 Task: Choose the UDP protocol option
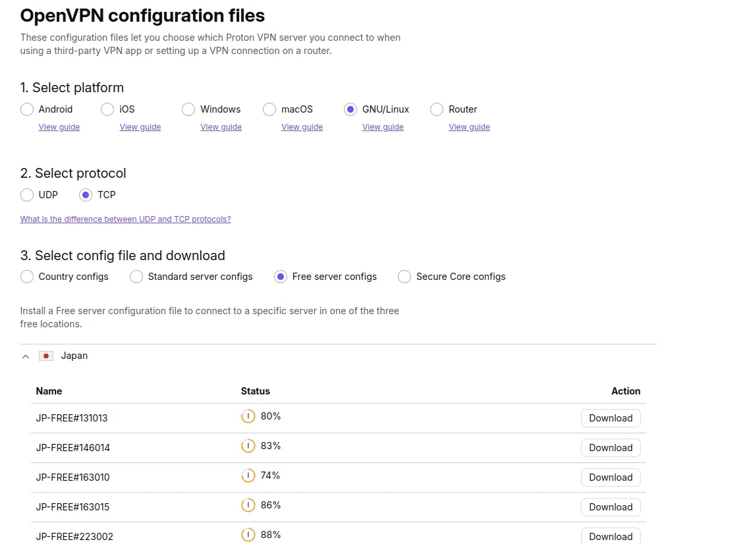pyautogui.click(x=27, y=195)
